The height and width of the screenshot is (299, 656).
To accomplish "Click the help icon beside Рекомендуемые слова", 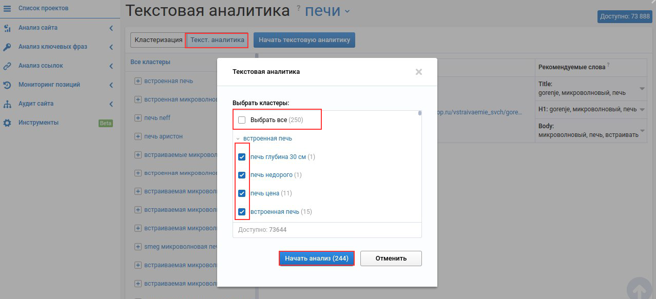I will coord(608,65).
